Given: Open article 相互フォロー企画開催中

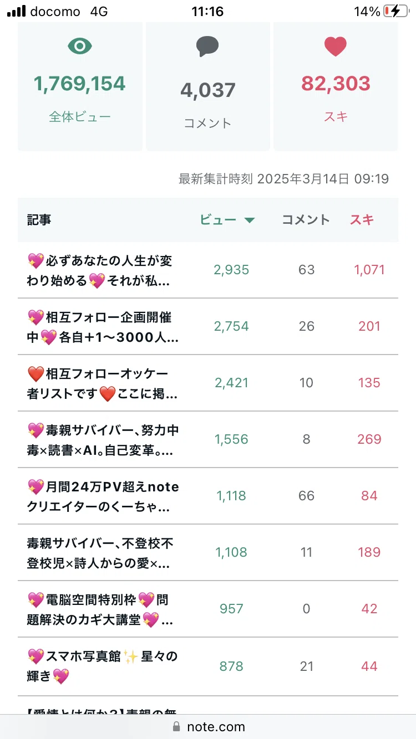Looking at the screenshot, I should [x=104, y=327].
